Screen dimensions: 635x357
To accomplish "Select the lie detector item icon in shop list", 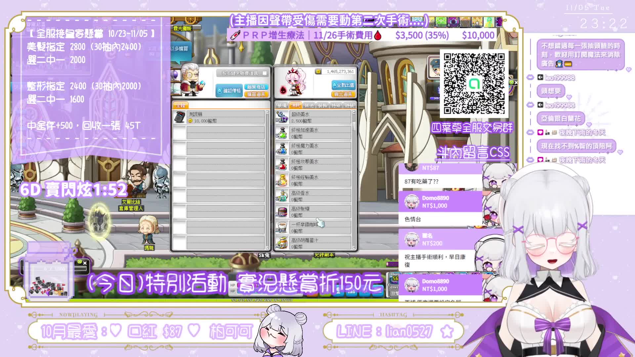I will pyautogui.click(x=179, y=117).
